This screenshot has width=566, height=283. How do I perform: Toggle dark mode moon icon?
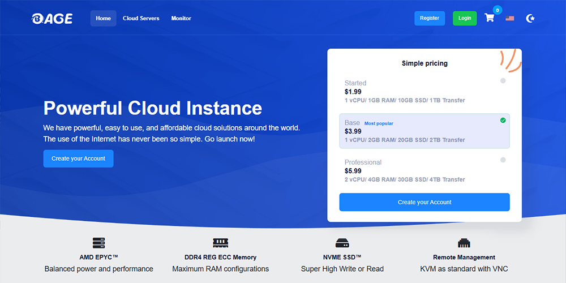click(530, 18)
